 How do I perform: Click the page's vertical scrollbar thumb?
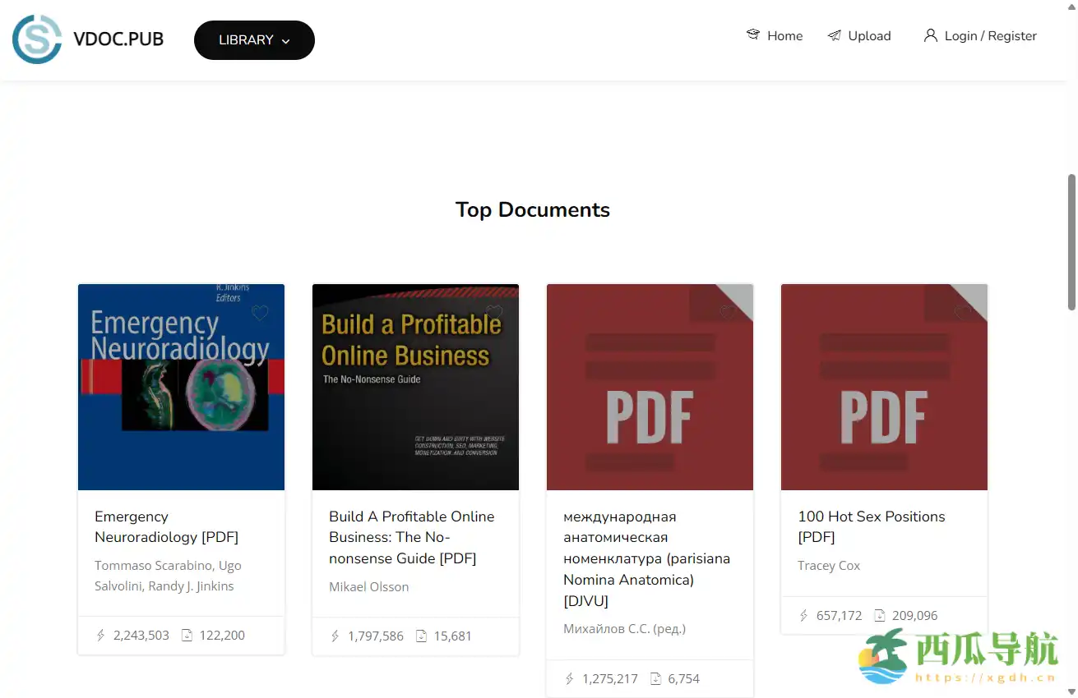coord(1071,242)
